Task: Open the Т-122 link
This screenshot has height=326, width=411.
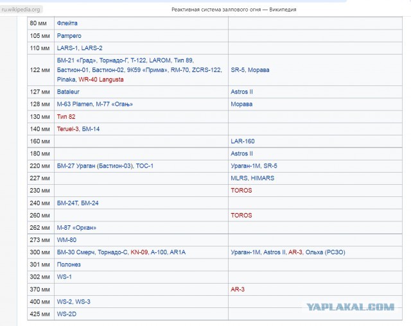Action: click(x=138, y=60)
